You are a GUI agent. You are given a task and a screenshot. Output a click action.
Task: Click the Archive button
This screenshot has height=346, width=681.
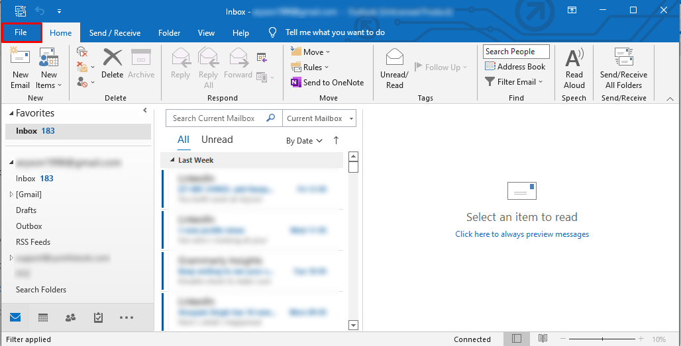point(141,64)
